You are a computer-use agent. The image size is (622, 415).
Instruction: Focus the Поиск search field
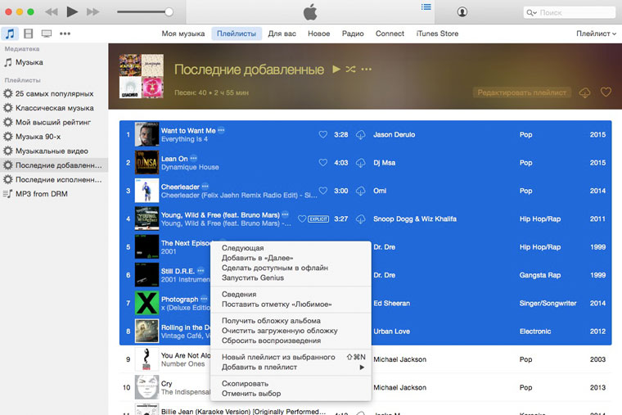tap(570, 13)
